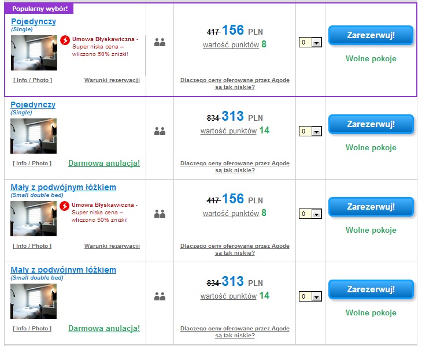This screenshot has height=346, width=422.
Task: Expand the room quantity dropdown for the 313 PLN Pojedynczy
Action: 310,131
